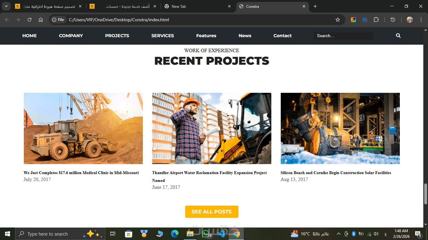Reload the Constra page
Image resolution: width=428 pixels, height=240 pixels.
pos(29,20)
